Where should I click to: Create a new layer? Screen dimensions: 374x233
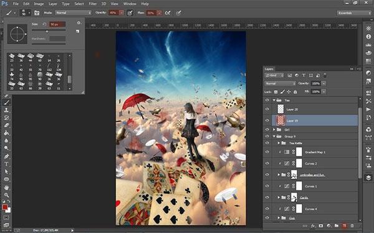pyautogui.click(x=344, y=226)
